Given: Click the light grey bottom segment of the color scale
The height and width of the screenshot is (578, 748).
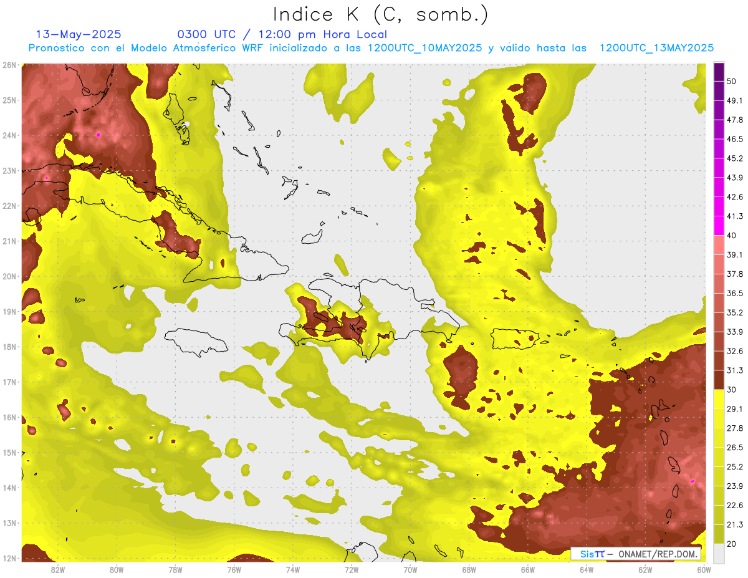Looking at the screenshot, I should [719, 552].
